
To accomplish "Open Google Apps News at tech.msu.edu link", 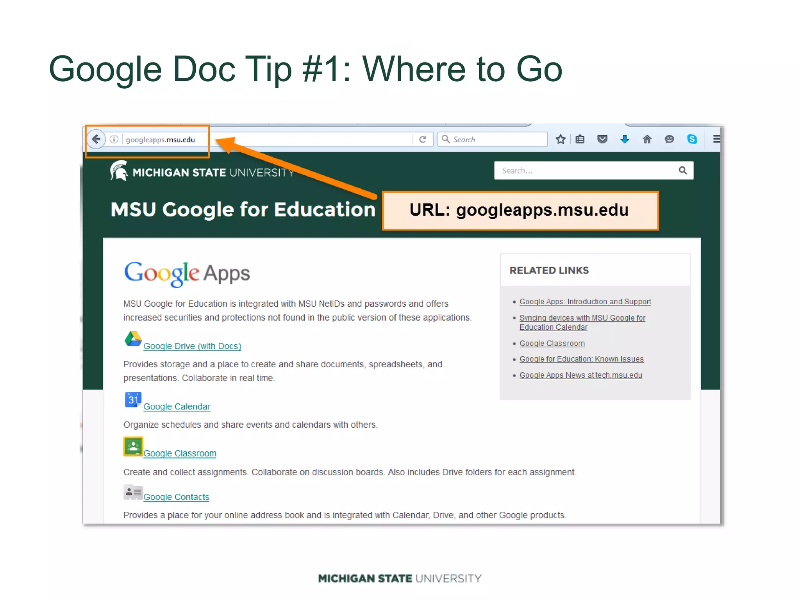I will pyautogui.click(x=581, y=375).
